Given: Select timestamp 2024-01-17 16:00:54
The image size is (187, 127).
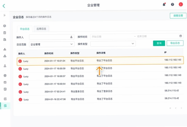Looking at the screenshot, I should coord(55,84).
